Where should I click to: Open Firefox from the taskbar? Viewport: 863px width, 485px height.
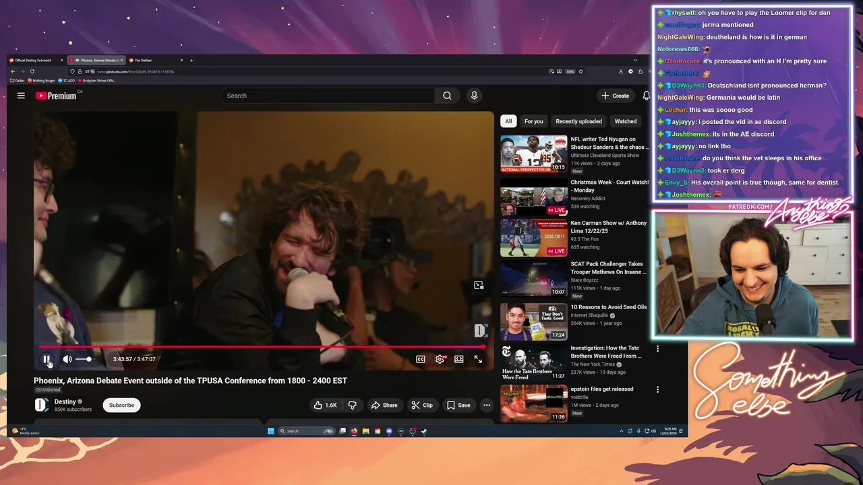coord(354,431)
